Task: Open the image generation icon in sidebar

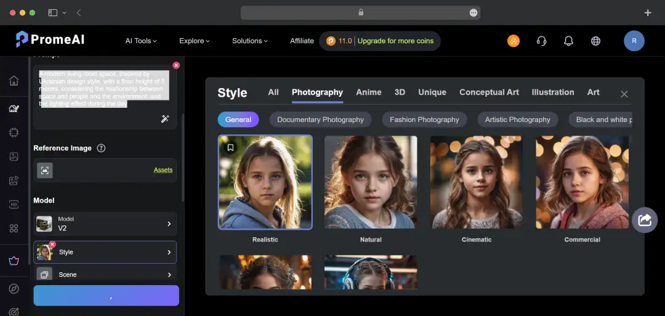Action: coord(14,108)
